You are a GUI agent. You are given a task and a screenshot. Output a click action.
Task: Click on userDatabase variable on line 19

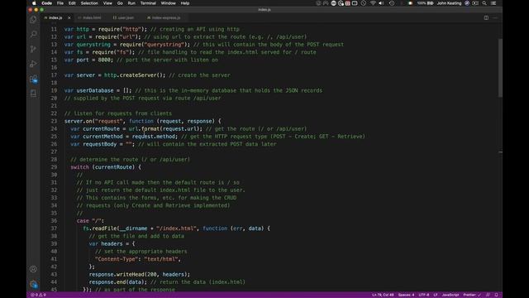[x=95, y=90]
